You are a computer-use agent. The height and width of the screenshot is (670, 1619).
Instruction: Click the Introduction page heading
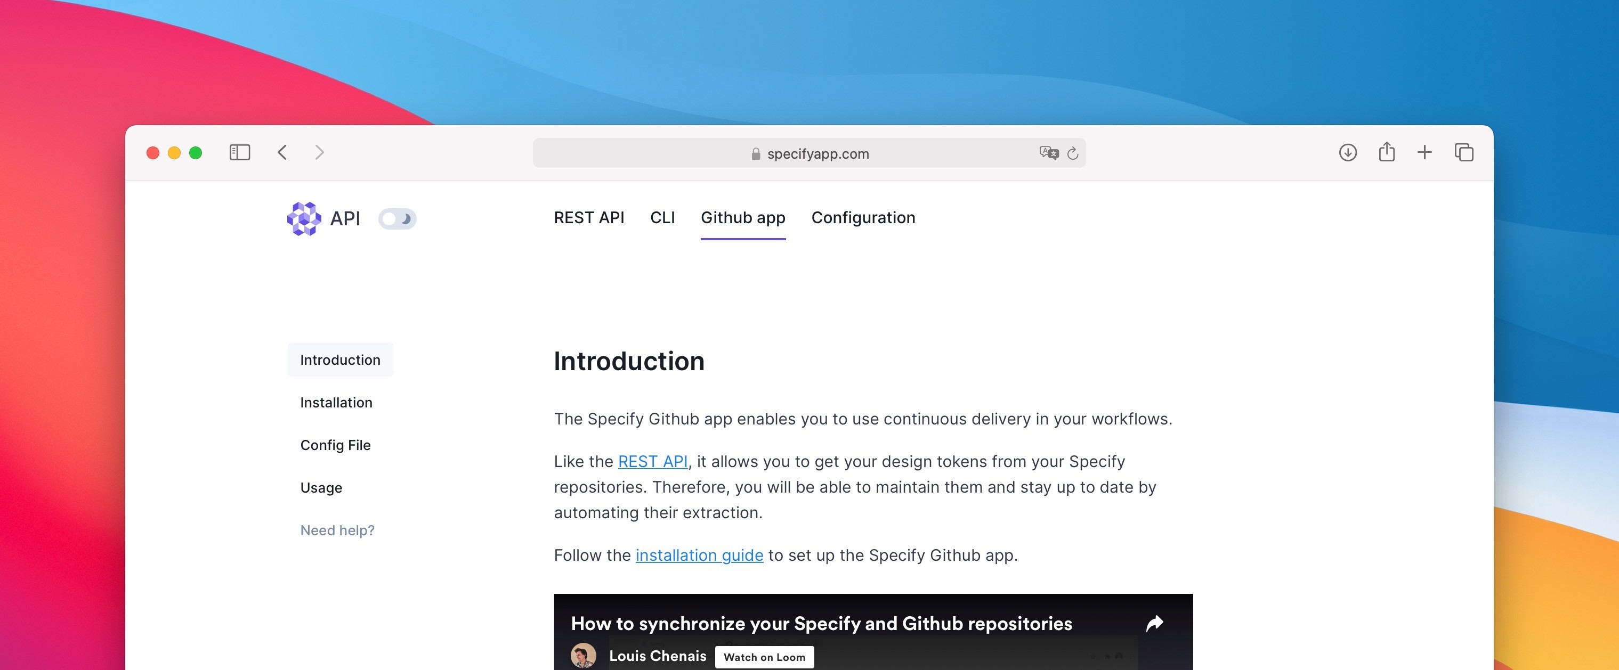coord(628,362)
